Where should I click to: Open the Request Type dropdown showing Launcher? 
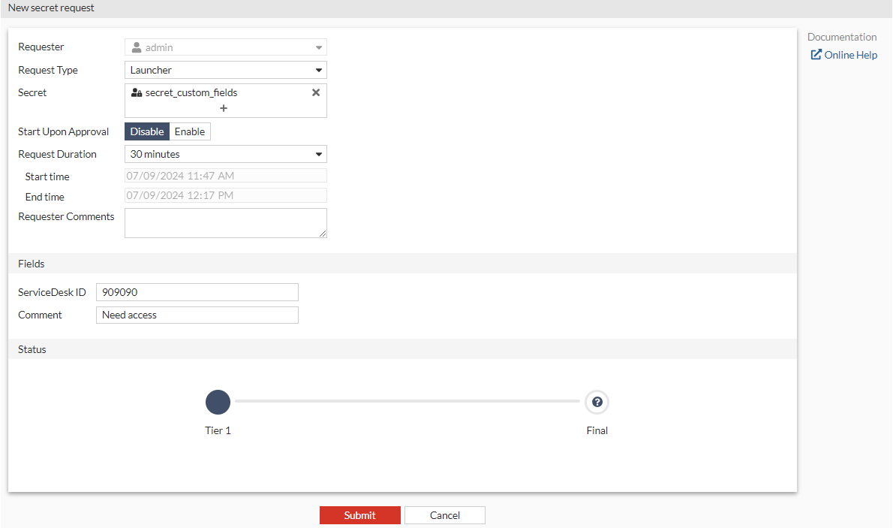coord(225,69)
